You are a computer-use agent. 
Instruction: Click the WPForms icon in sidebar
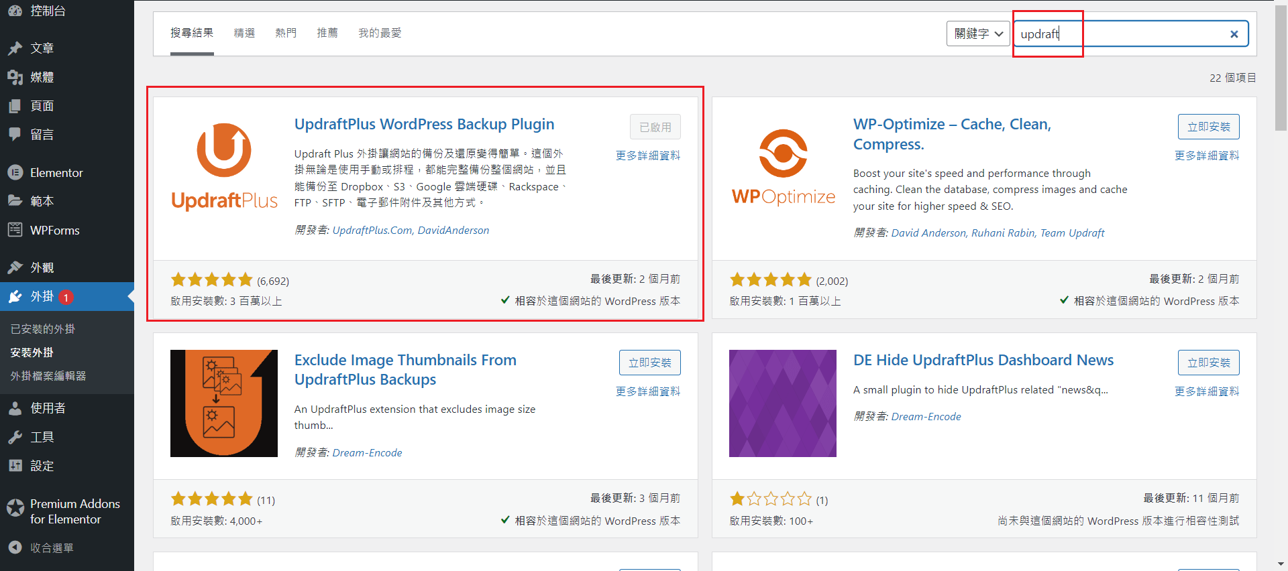coord(15,230)
